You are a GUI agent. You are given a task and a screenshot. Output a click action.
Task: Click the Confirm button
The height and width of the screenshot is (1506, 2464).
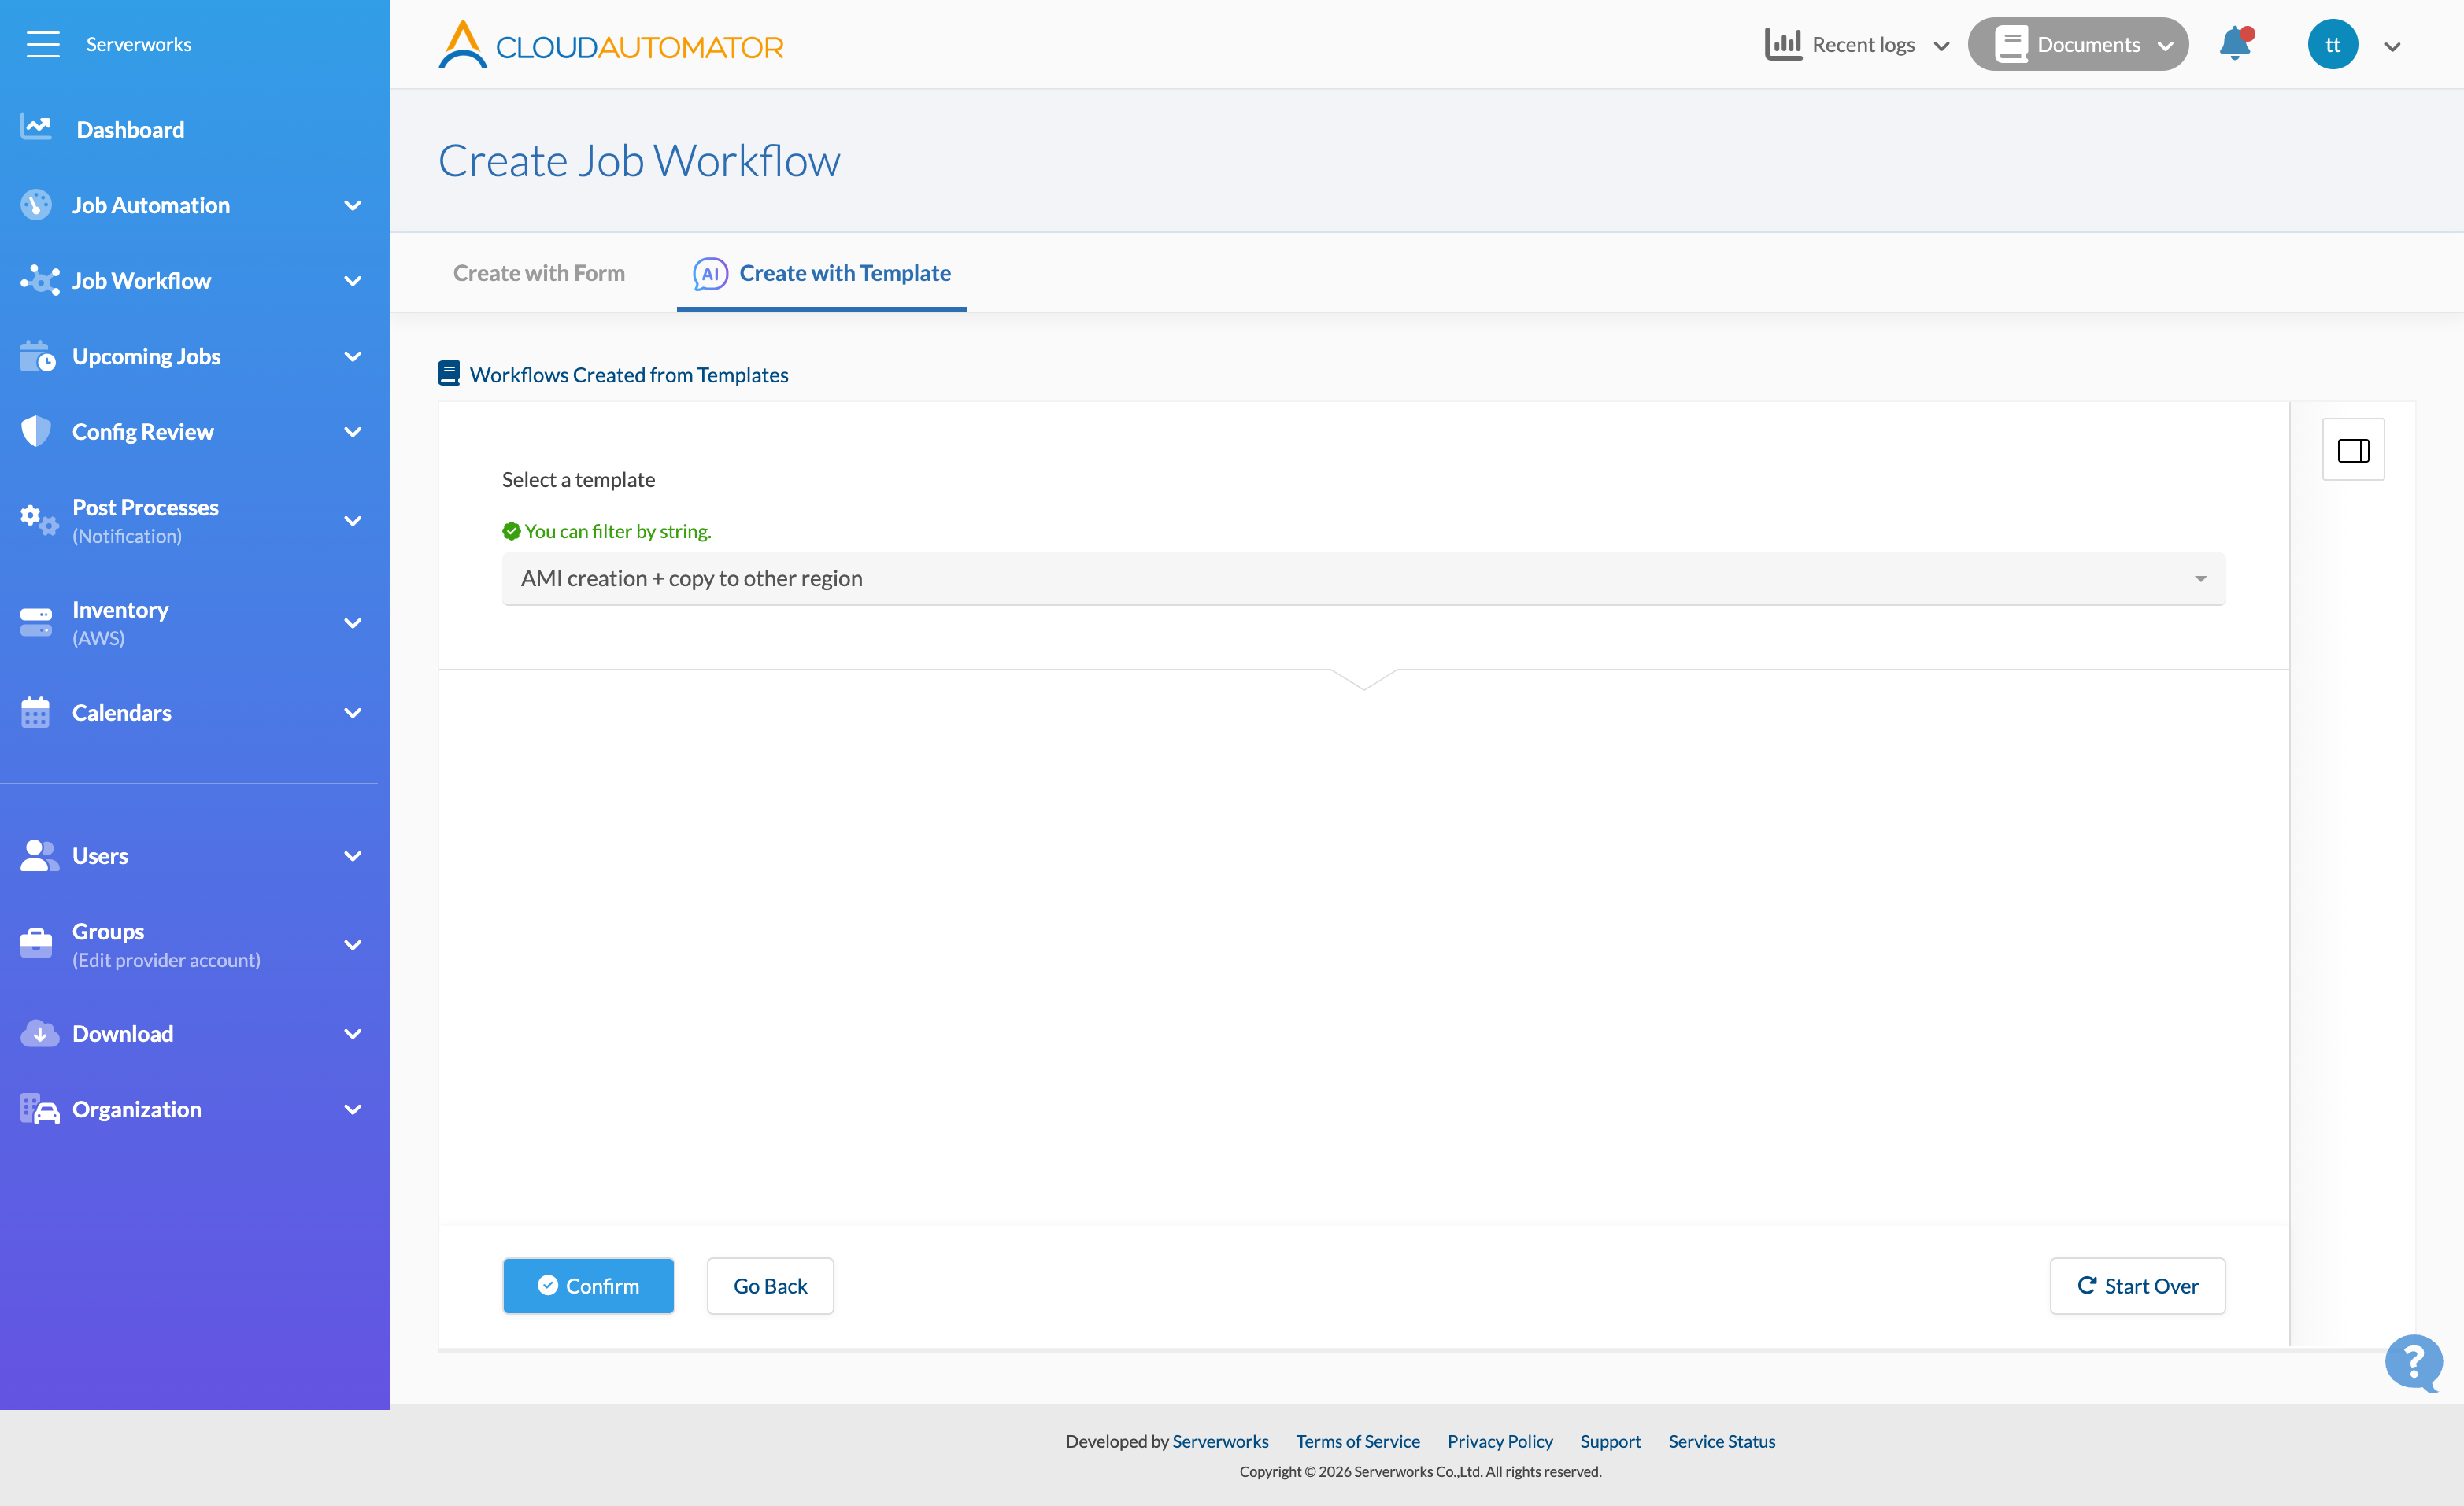588,1286
